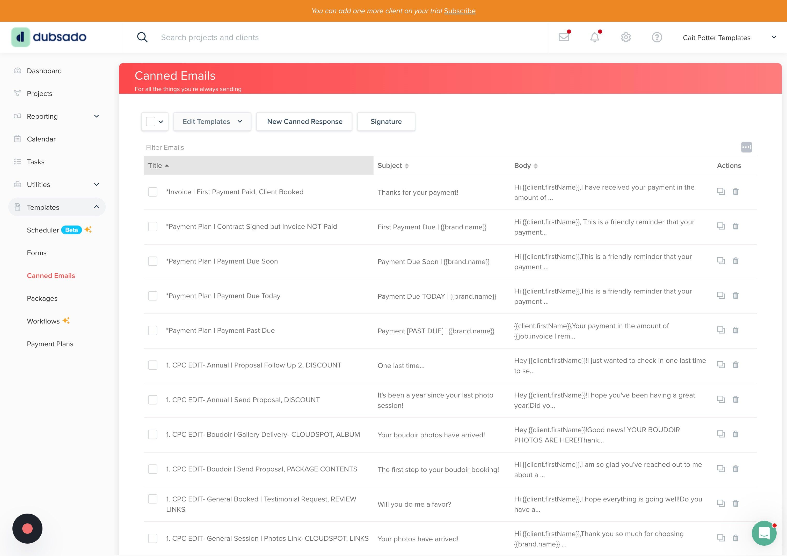Open the Edit Templates dropdown
The image size is (787, 556).
212,122
